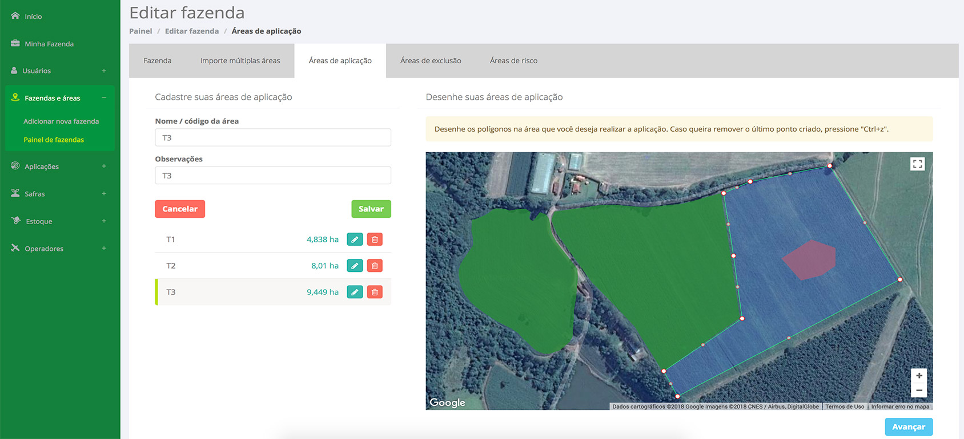964x439 pixels.
Task: Click the Nome / código da área field
Action: pyautogui.click(x=273, y=137)
